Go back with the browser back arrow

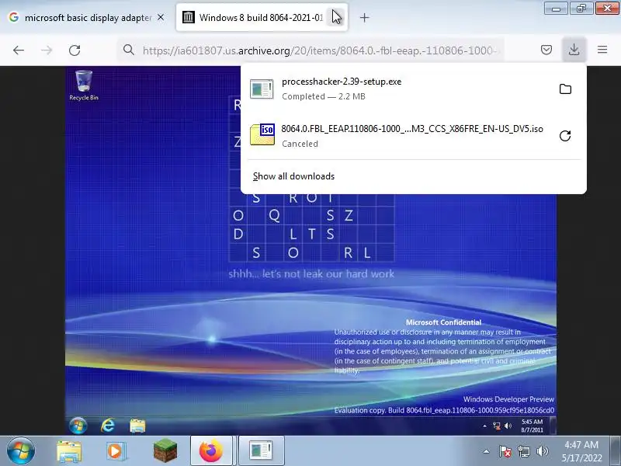[x=19, y=50]
